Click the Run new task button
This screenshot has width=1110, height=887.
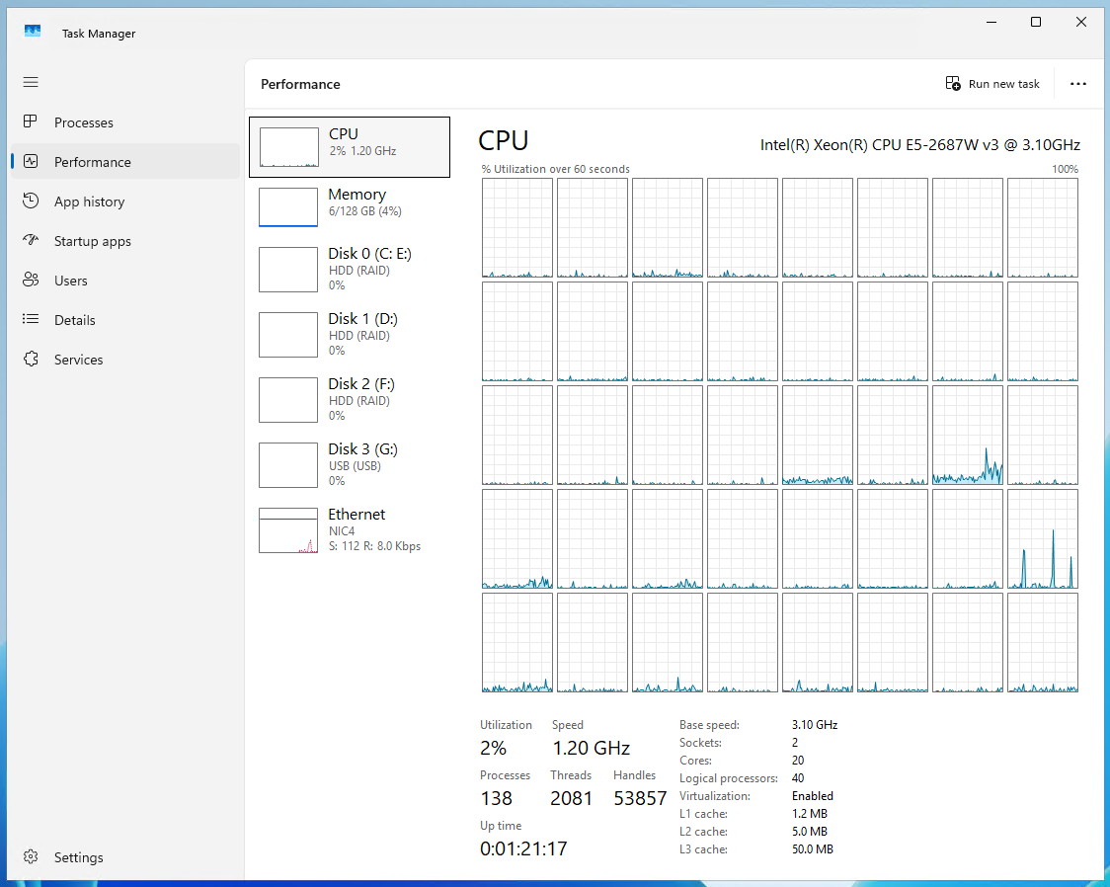click(992, 84)
